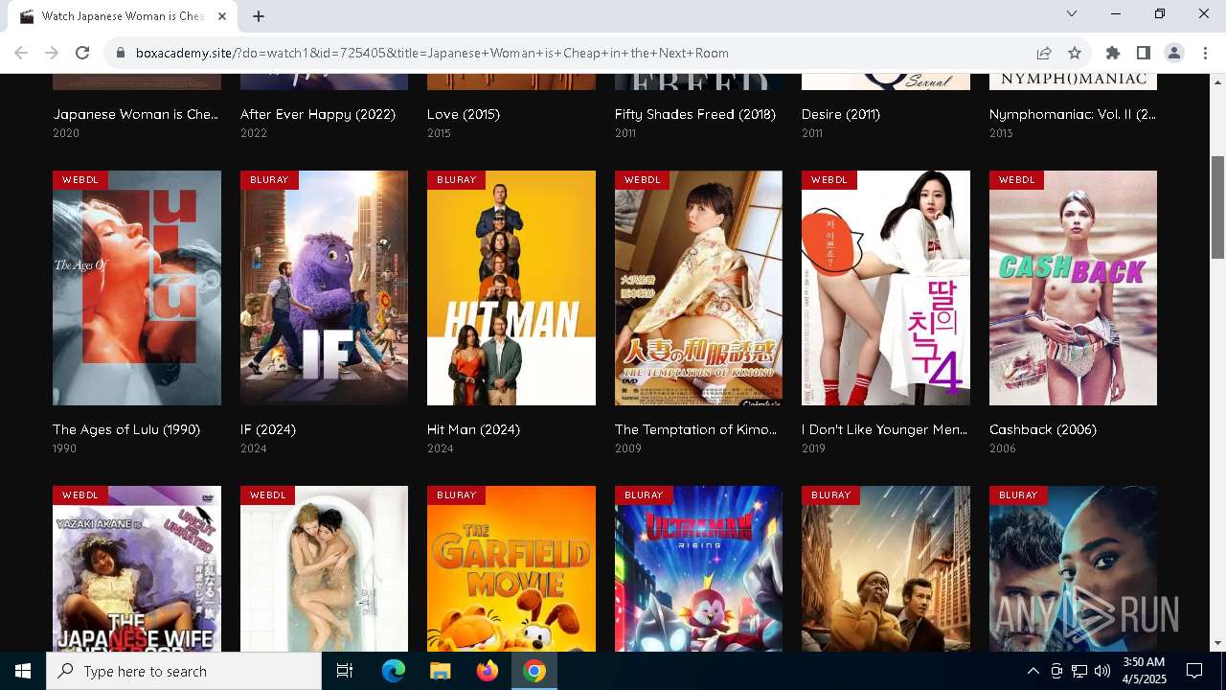
Task: Click the page vertical scrollbar thumb
Action: pyautogui.click(x=1217, y=207)
